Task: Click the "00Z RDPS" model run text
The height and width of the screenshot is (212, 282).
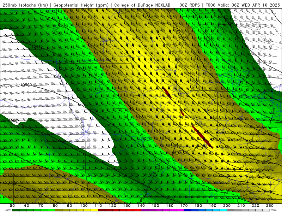Action: [190, 5]
